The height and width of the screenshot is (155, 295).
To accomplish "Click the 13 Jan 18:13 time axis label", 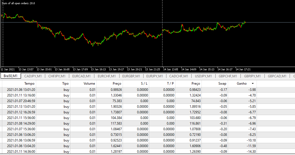I will click(98, 69).
